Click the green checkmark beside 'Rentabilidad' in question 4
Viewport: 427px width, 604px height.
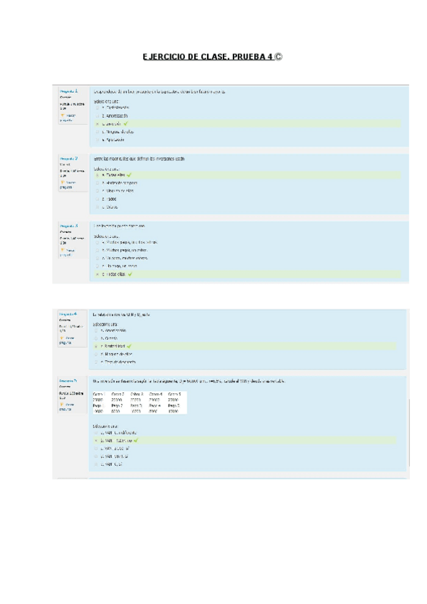coord(129,346)
